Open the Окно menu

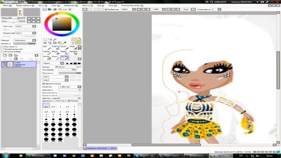[x=112, y=6]
